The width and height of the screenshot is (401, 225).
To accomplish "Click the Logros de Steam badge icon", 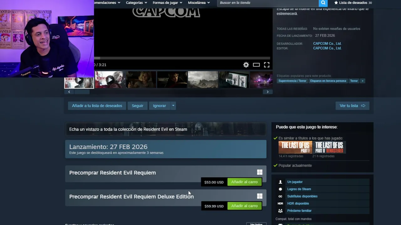I will [x=280, y=189].
